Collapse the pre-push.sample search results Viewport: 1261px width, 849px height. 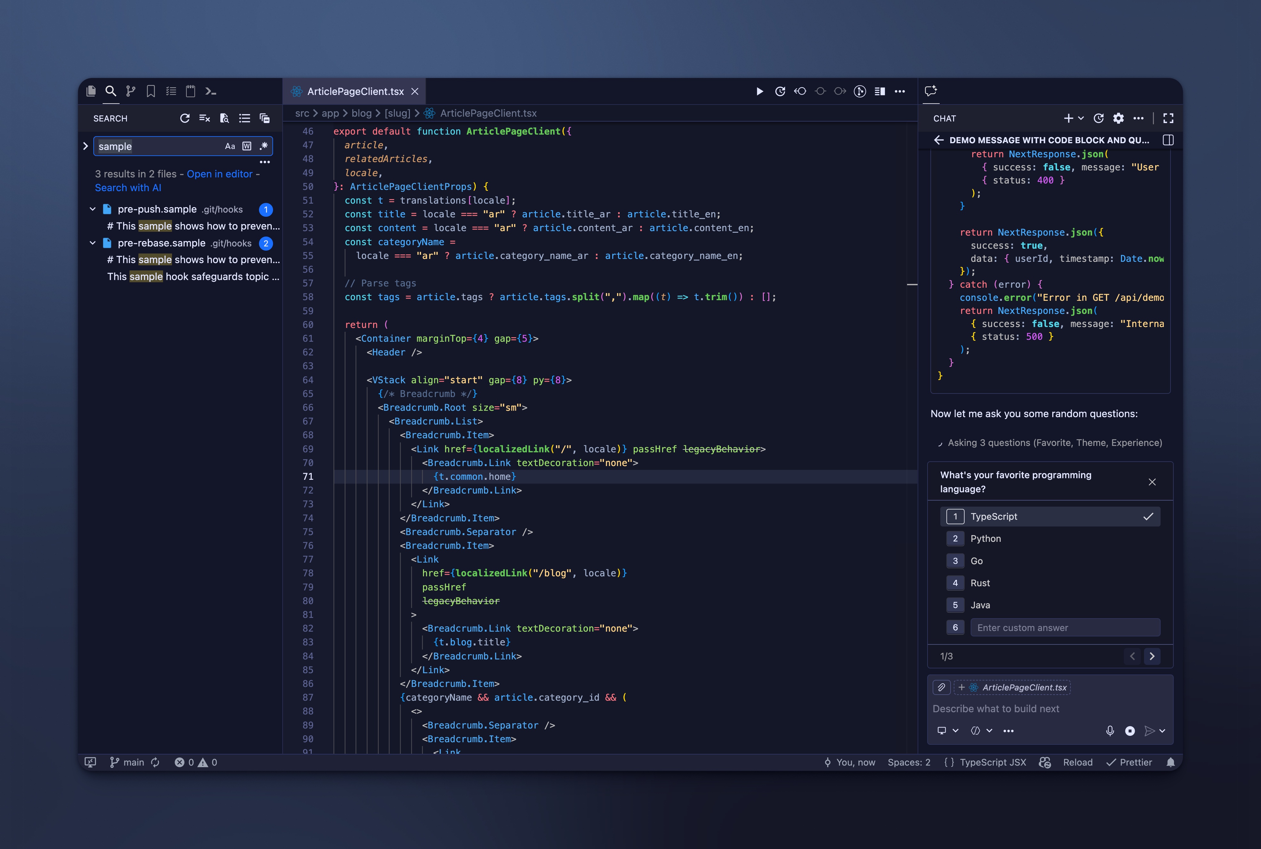[x=92, y=209]
